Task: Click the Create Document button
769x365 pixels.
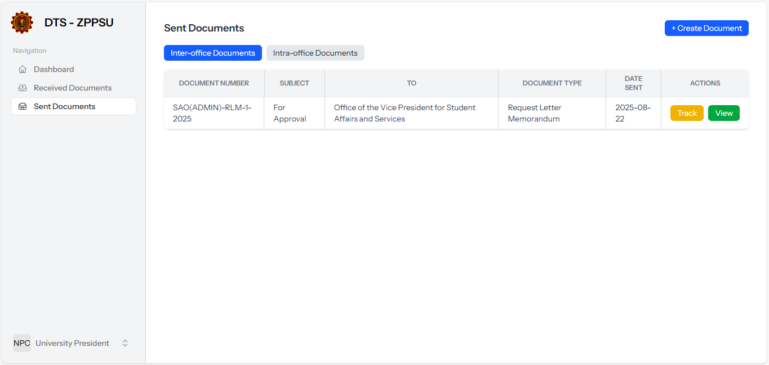Action: [x=706, y=28]
